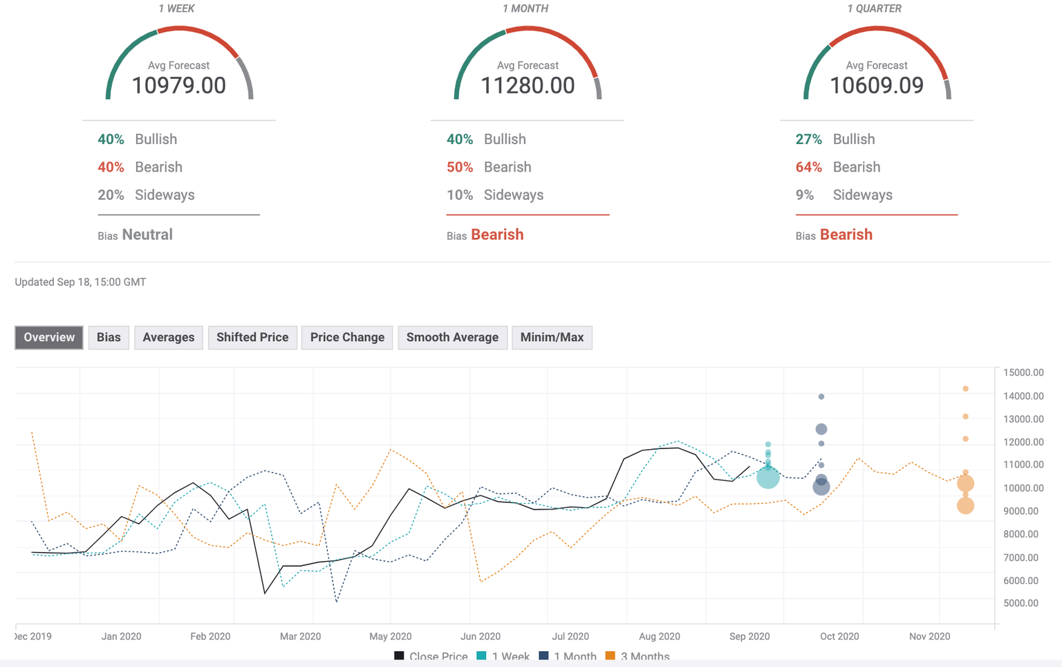This screenshot has height=667, width=1062.
Task: Switch to the Overview tab
Action: pos(49,338)
